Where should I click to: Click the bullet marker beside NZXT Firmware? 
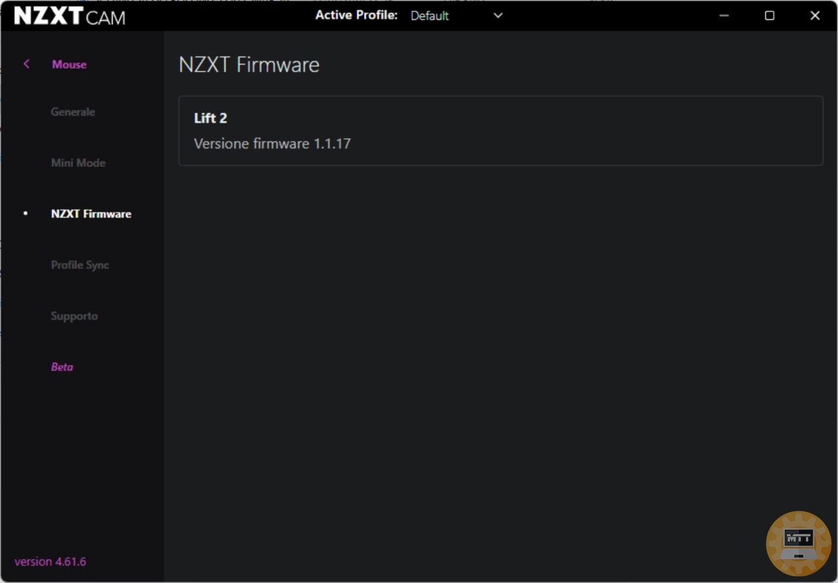point(26,214)
